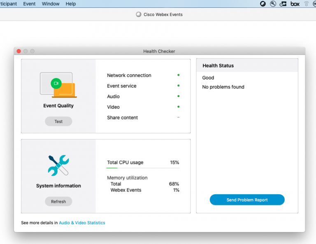Screen dimensions: 316x244
Task: Click the Audio label
Action: coord(113,97)
